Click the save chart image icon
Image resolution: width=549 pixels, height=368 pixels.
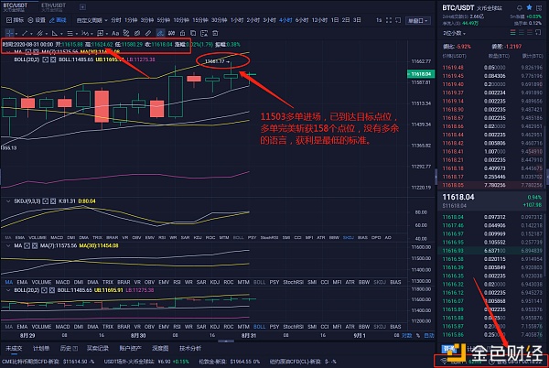click(204, 33)
